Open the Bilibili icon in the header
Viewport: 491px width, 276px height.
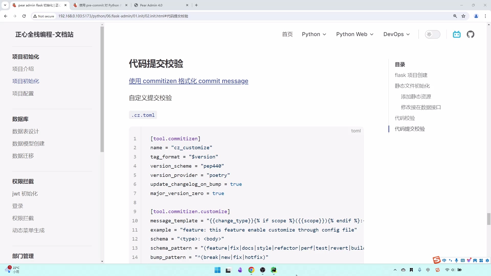tap(457, 34)
